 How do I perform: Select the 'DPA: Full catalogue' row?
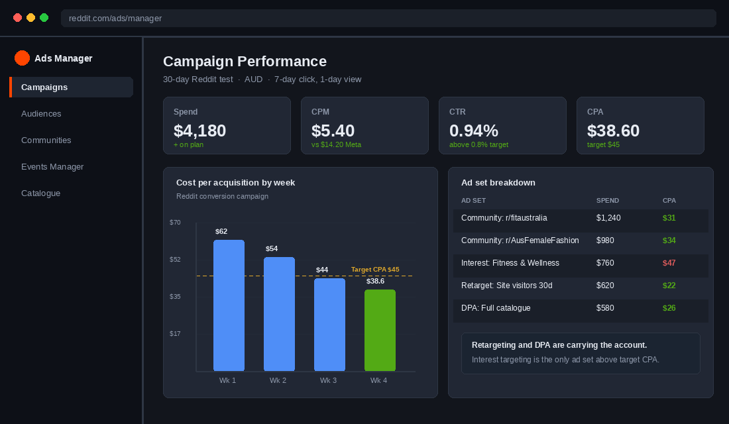pyautogui.click(x=581, y=311)
